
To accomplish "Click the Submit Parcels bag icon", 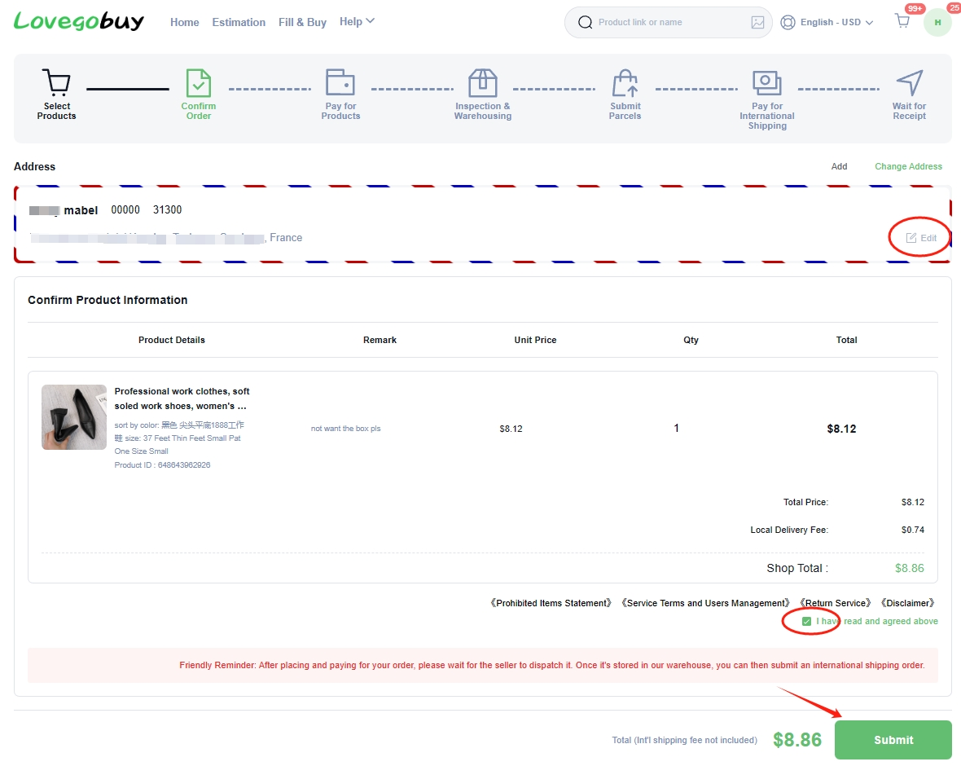I will point(625,83).
